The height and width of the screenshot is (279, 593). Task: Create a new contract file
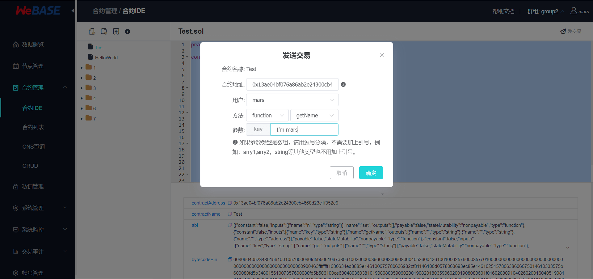[x=92, y=31]
